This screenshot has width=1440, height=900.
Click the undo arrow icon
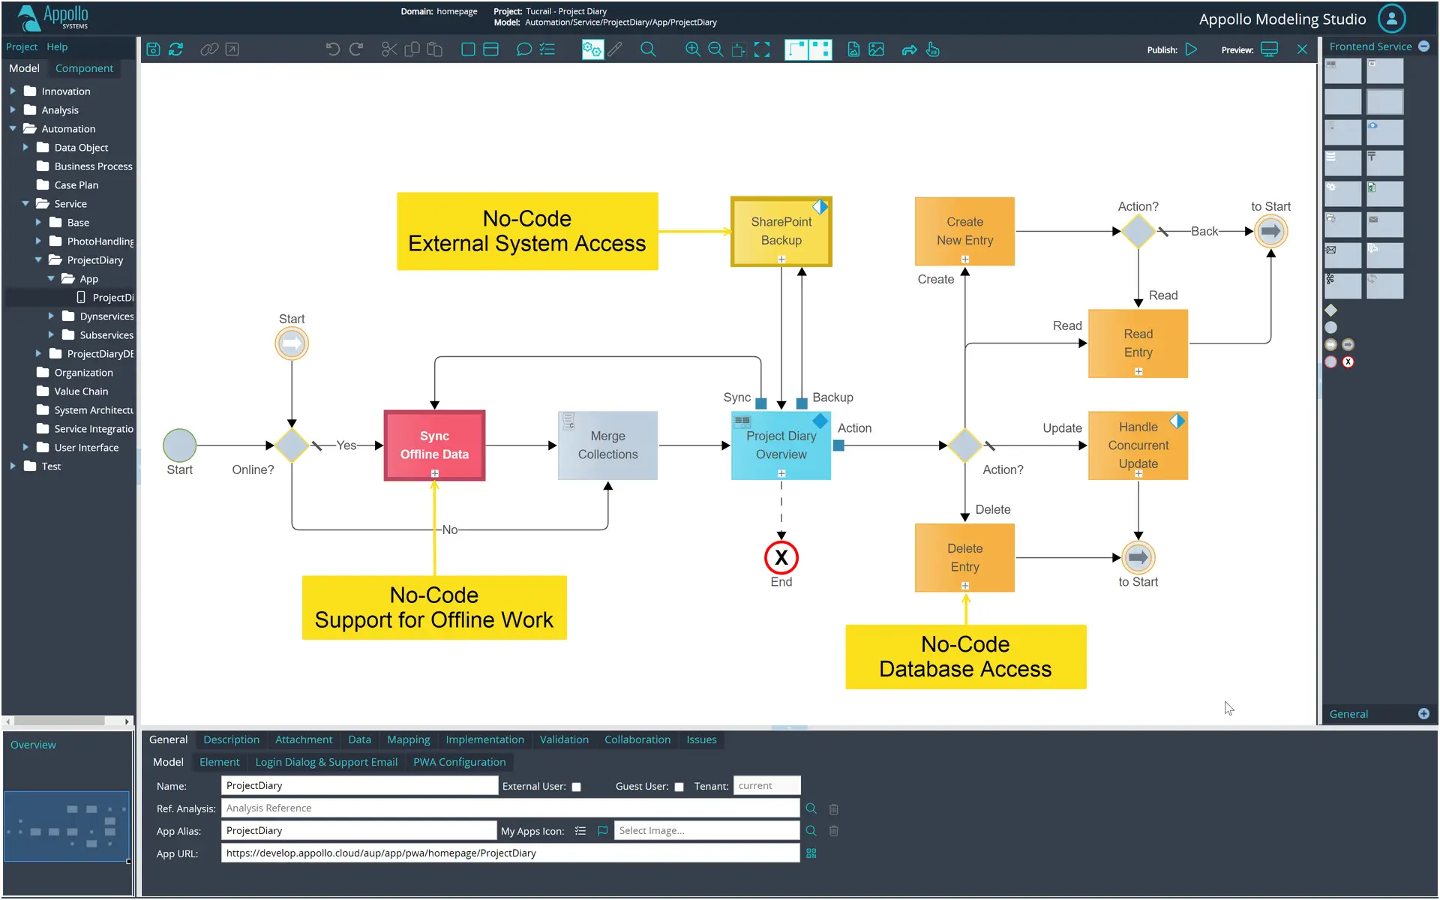click(333, 49)
